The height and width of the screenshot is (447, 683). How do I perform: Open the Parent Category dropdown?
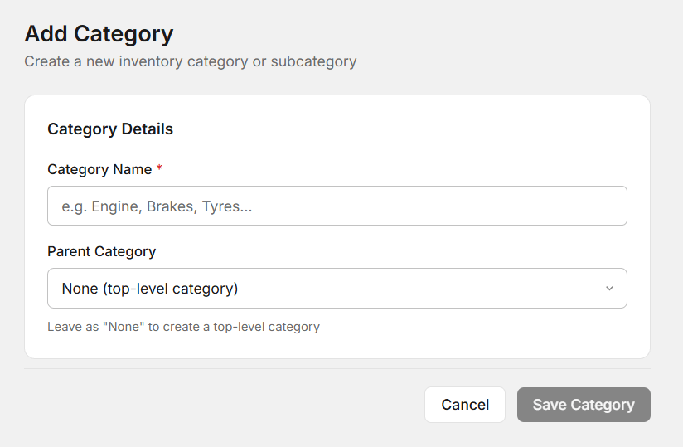pyautogui.click(x=337, y=288)
